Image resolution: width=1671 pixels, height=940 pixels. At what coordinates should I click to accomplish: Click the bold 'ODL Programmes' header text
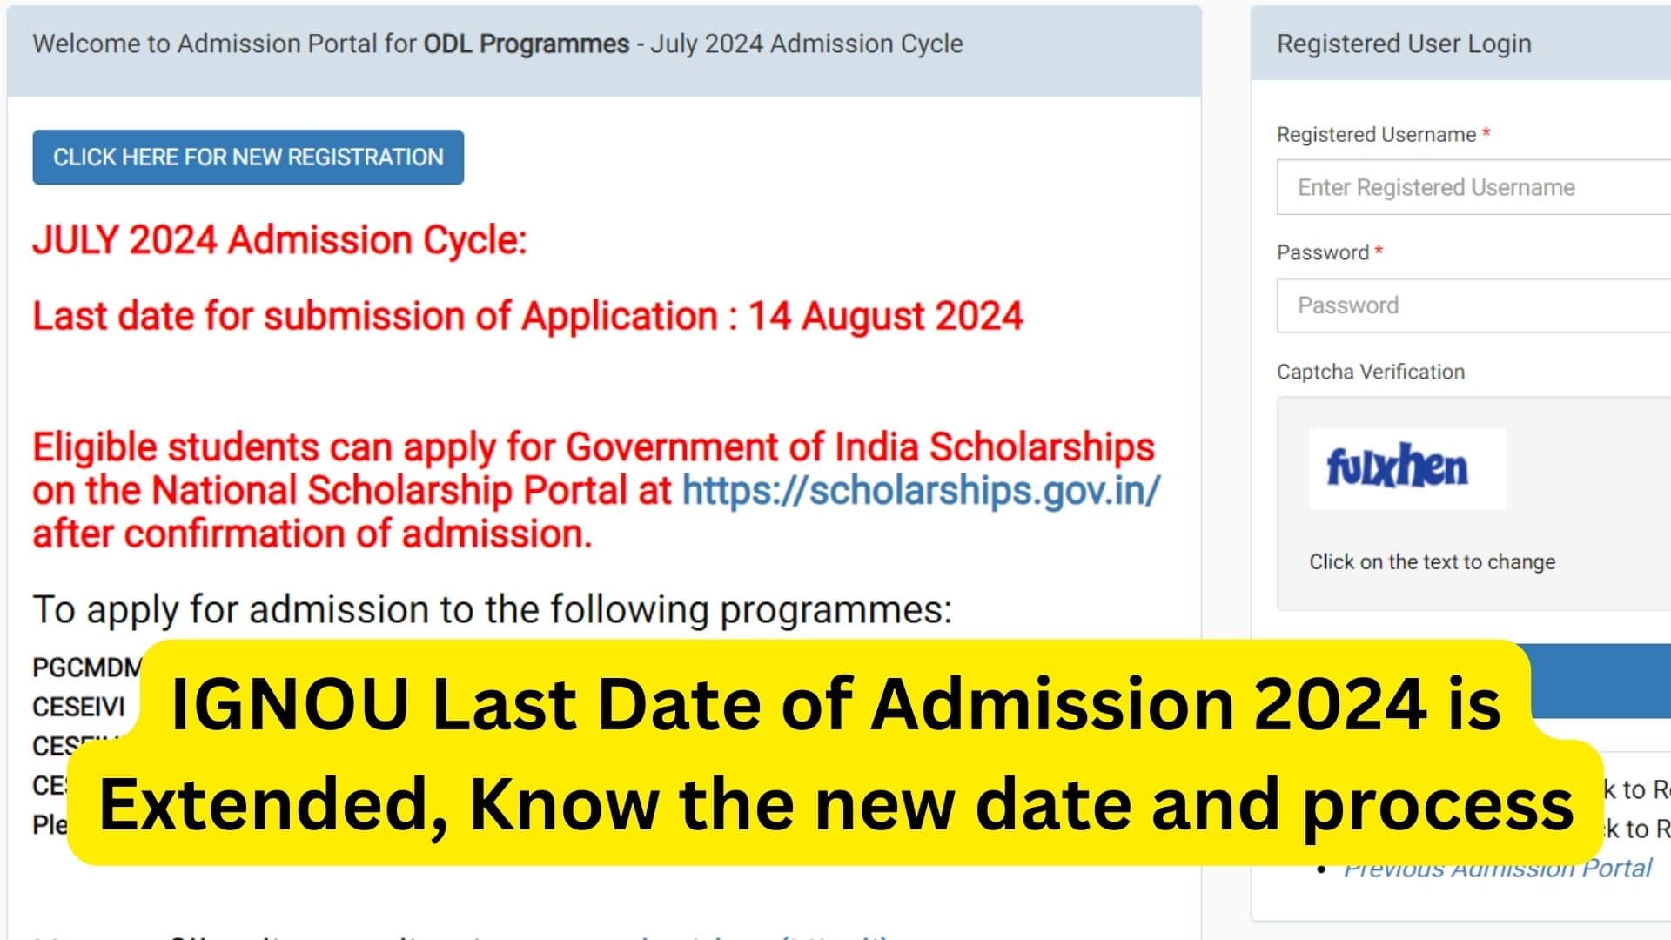click(526, 44)
